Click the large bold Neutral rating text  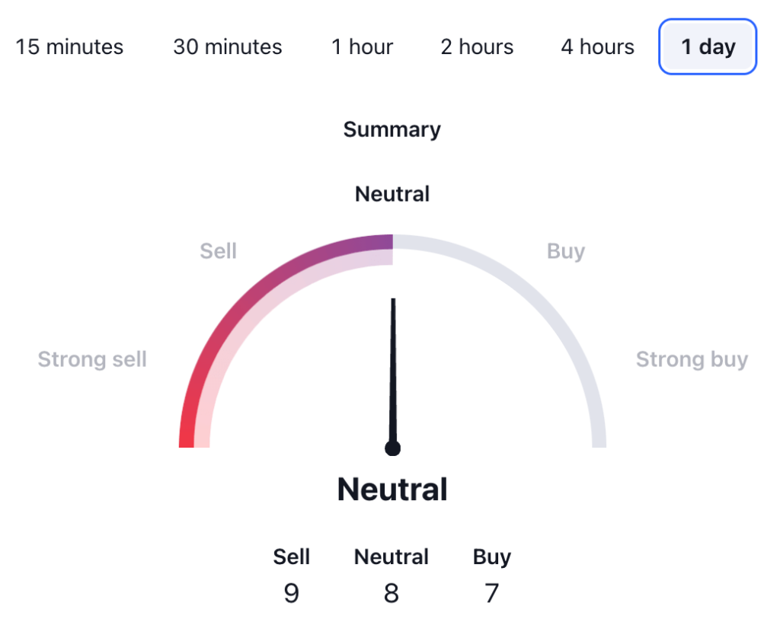click(x=392, y=489)
